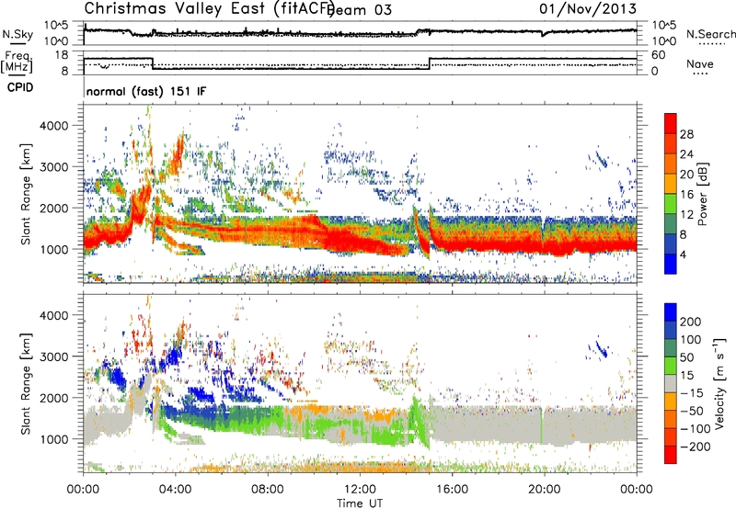
Task: Click the date '01/Nov/2013'
Action: click(x=588, y=8)
